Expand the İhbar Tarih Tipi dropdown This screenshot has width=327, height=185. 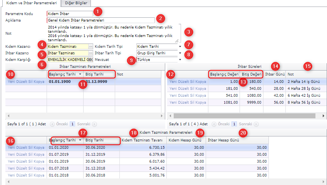pos(180,53)
